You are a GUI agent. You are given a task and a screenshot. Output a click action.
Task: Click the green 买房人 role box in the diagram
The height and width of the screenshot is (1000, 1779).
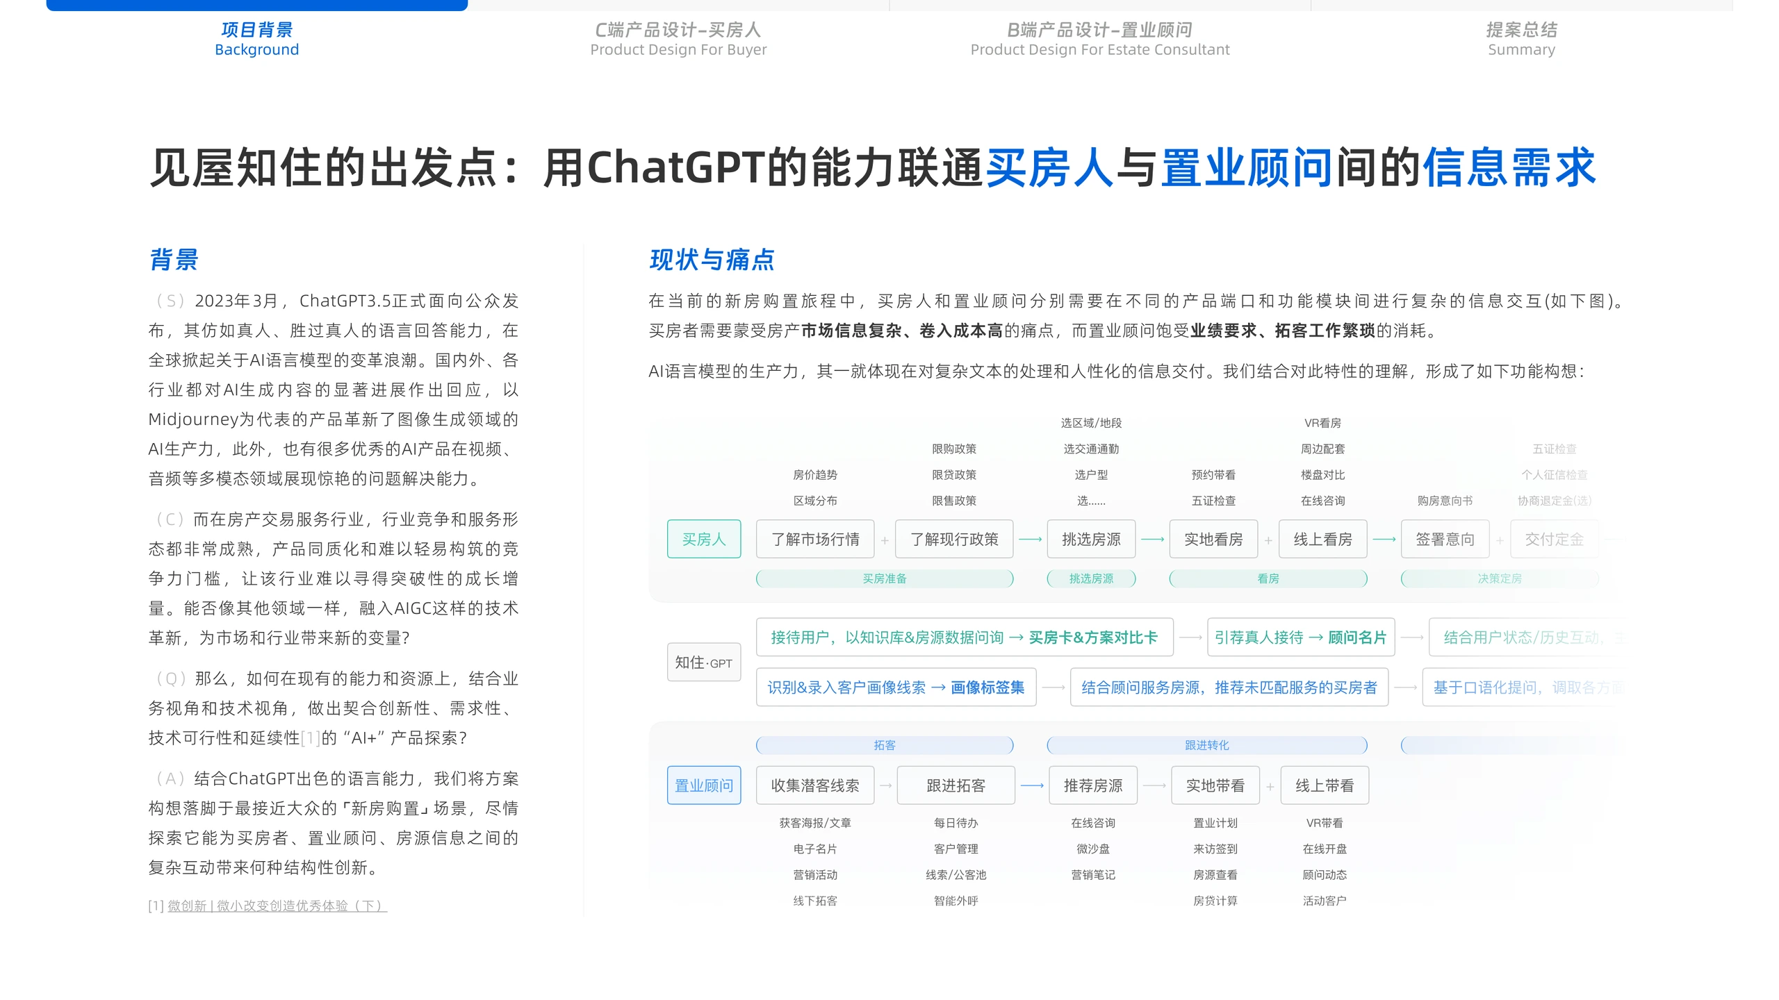click(x=704, y=539)
